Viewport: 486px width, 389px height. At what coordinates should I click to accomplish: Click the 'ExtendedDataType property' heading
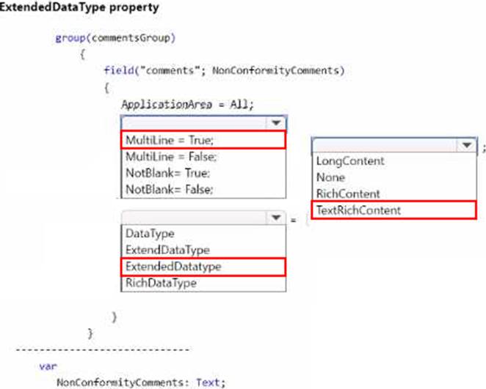tap(79, 7)
